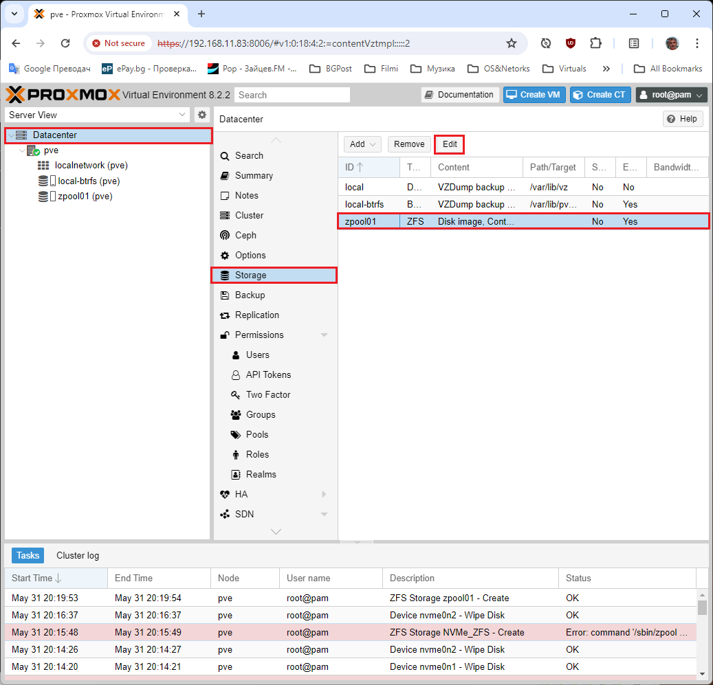
Task: Click the tasks list scrollbar thumb
Action: tap(702, 607)
